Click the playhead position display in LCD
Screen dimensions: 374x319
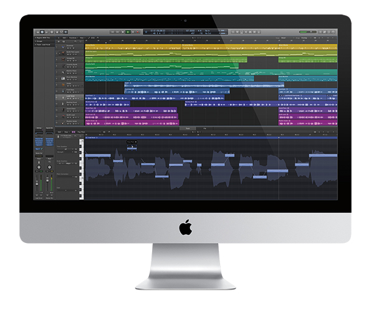click(x=158, y=31)
